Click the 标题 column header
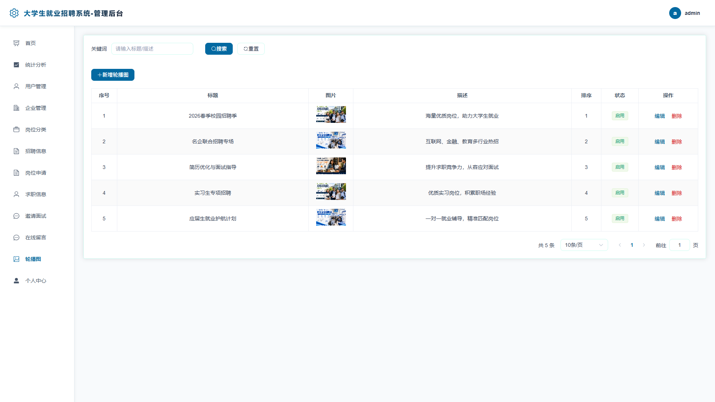This screenshot has height=402, width=715. (x=213, y=96)
